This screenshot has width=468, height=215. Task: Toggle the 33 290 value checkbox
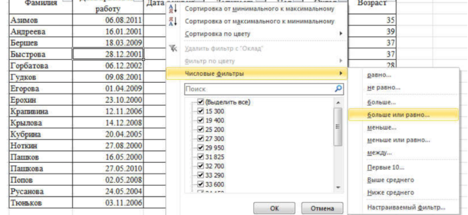pyautogui.click(x=201, y=175)
